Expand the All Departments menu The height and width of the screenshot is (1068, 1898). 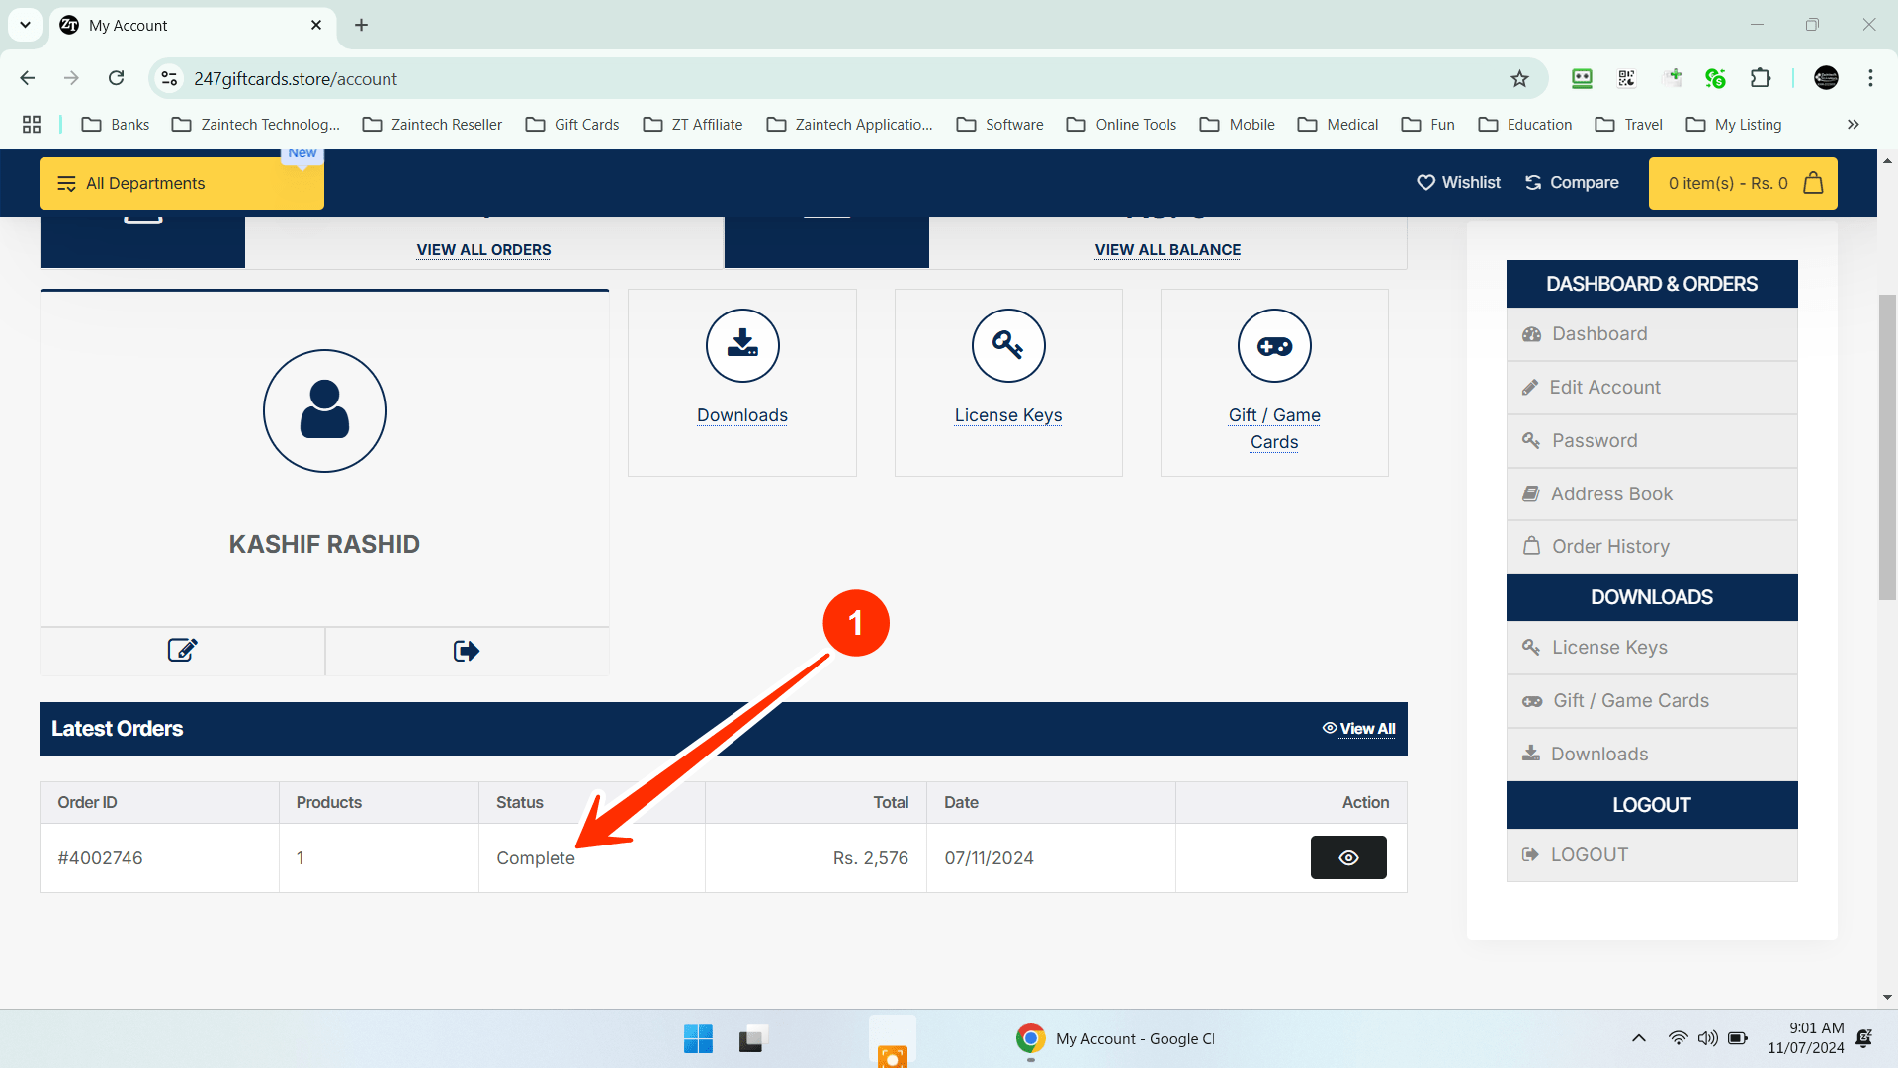181,183
